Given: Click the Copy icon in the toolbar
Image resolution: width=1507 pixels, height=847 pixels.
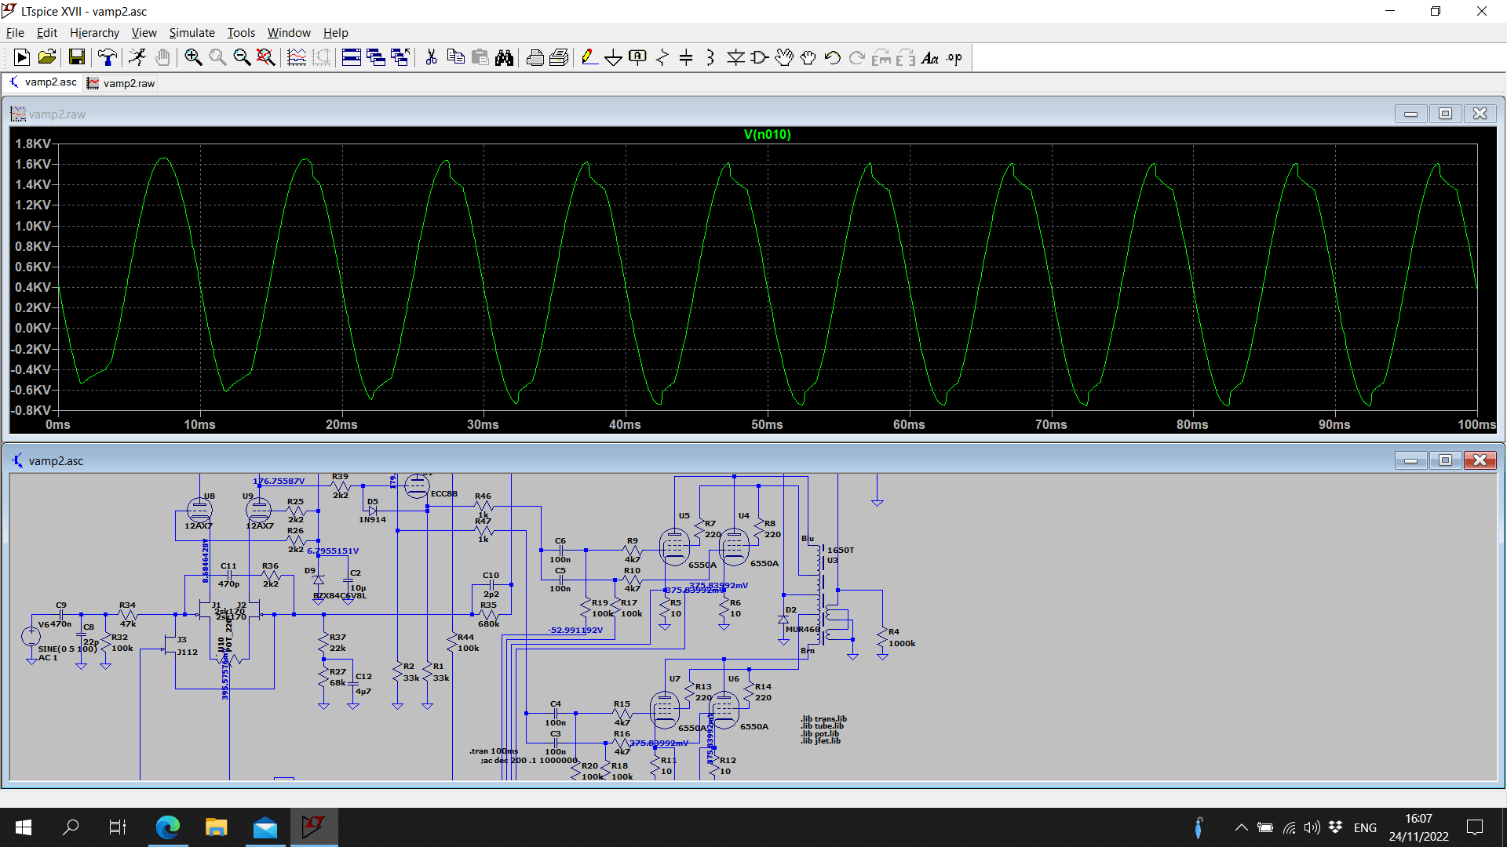Looking at the screenshot, I should coord(455,57).
